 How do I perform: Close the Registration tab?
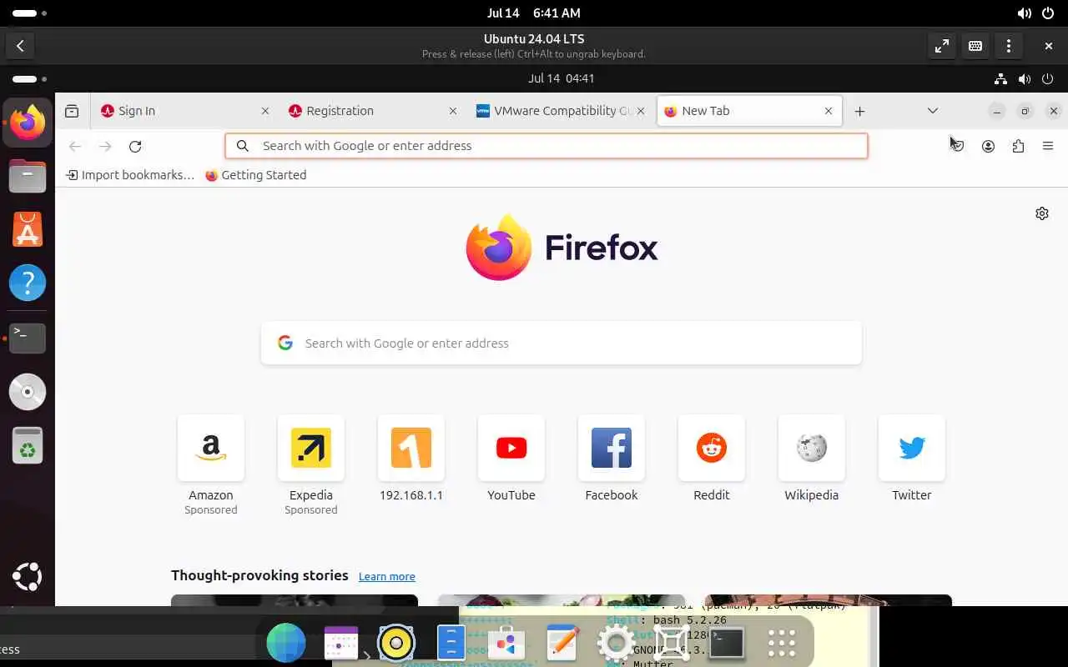point(453,111)
